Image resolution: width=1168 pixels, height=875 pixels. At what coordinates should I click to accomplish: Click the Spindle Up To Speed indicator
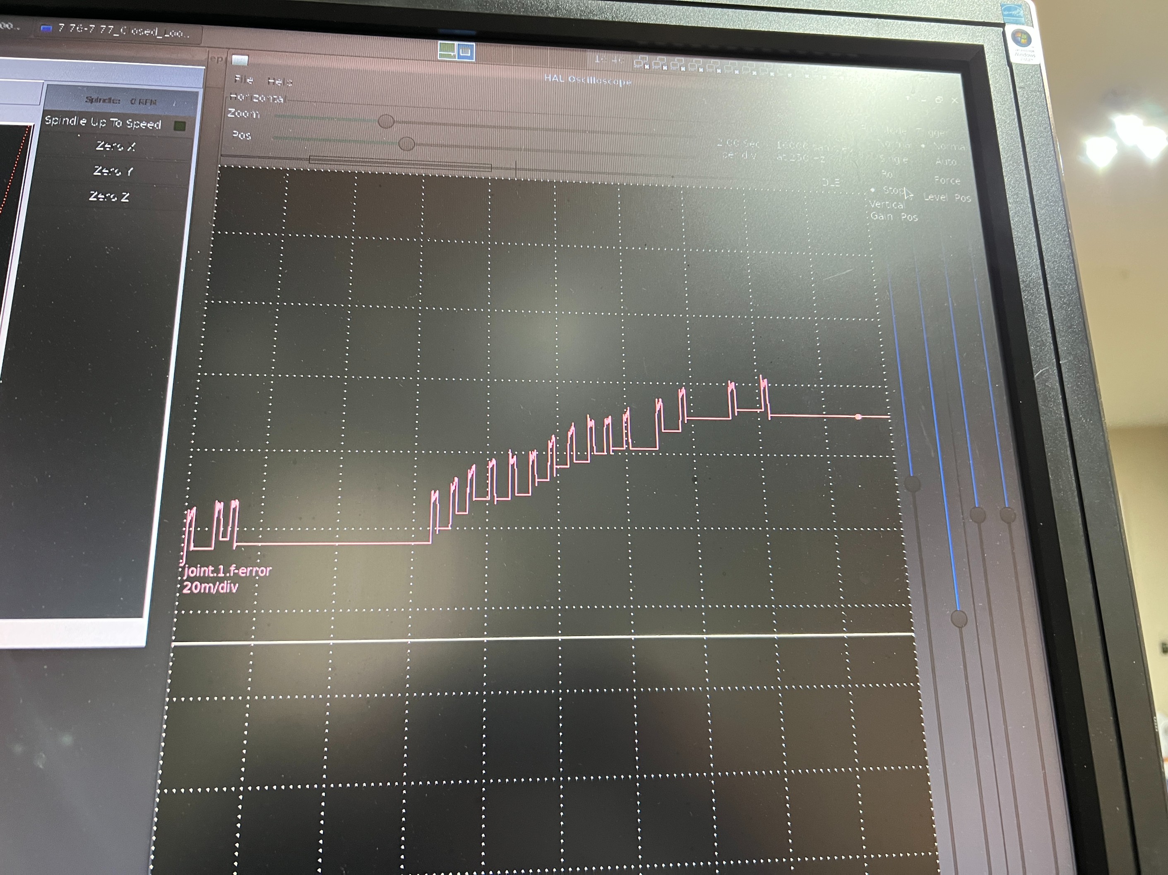[180, 126]
